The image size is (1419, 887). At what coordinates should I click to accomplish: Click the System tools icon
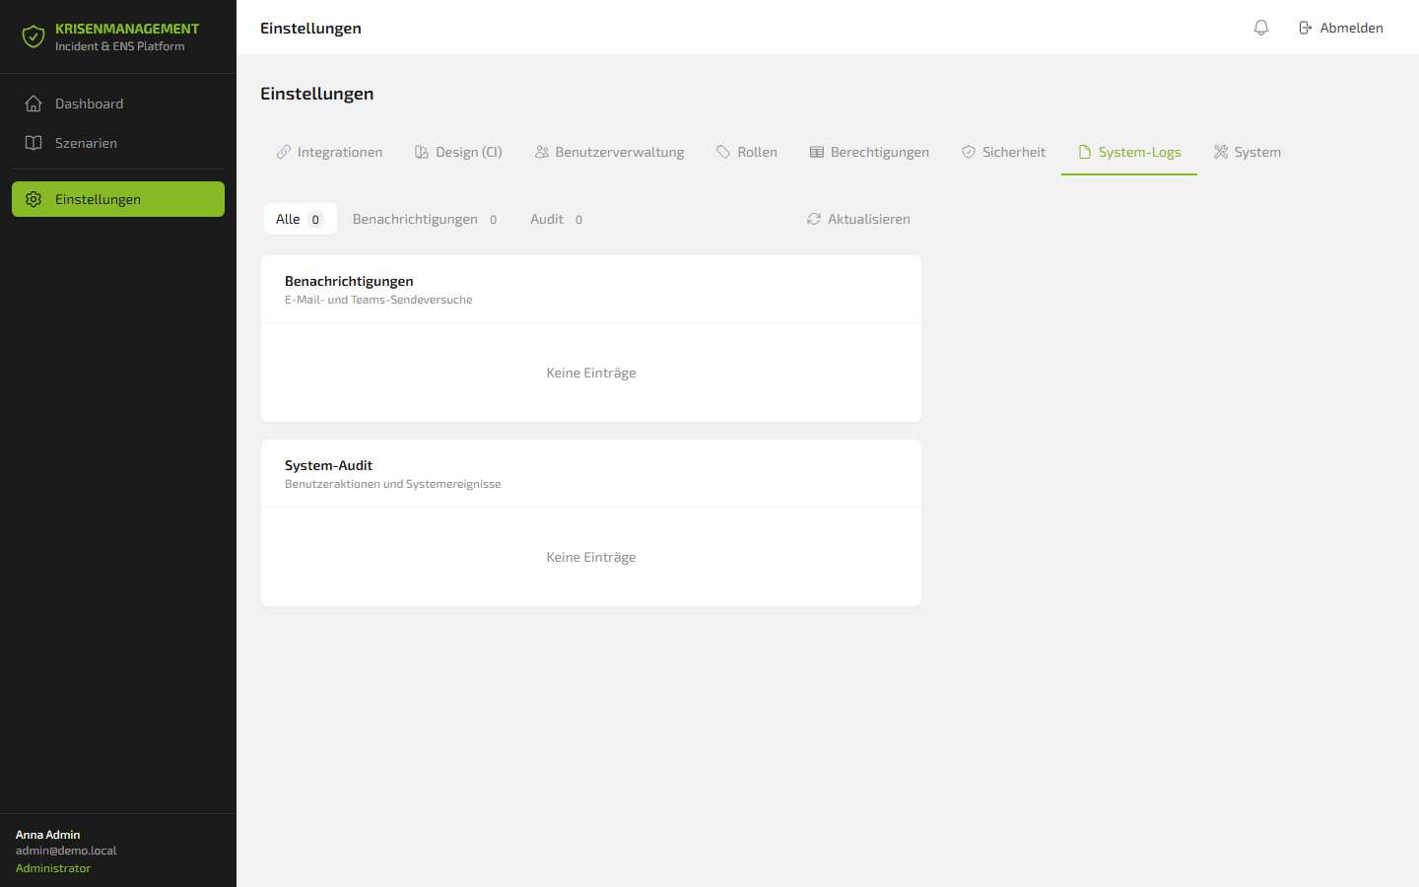tap(1221, 152)
